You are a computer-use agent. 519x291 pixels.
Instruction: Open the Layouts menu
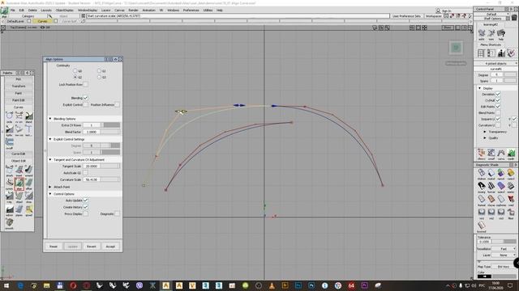[x=46, y=11]
